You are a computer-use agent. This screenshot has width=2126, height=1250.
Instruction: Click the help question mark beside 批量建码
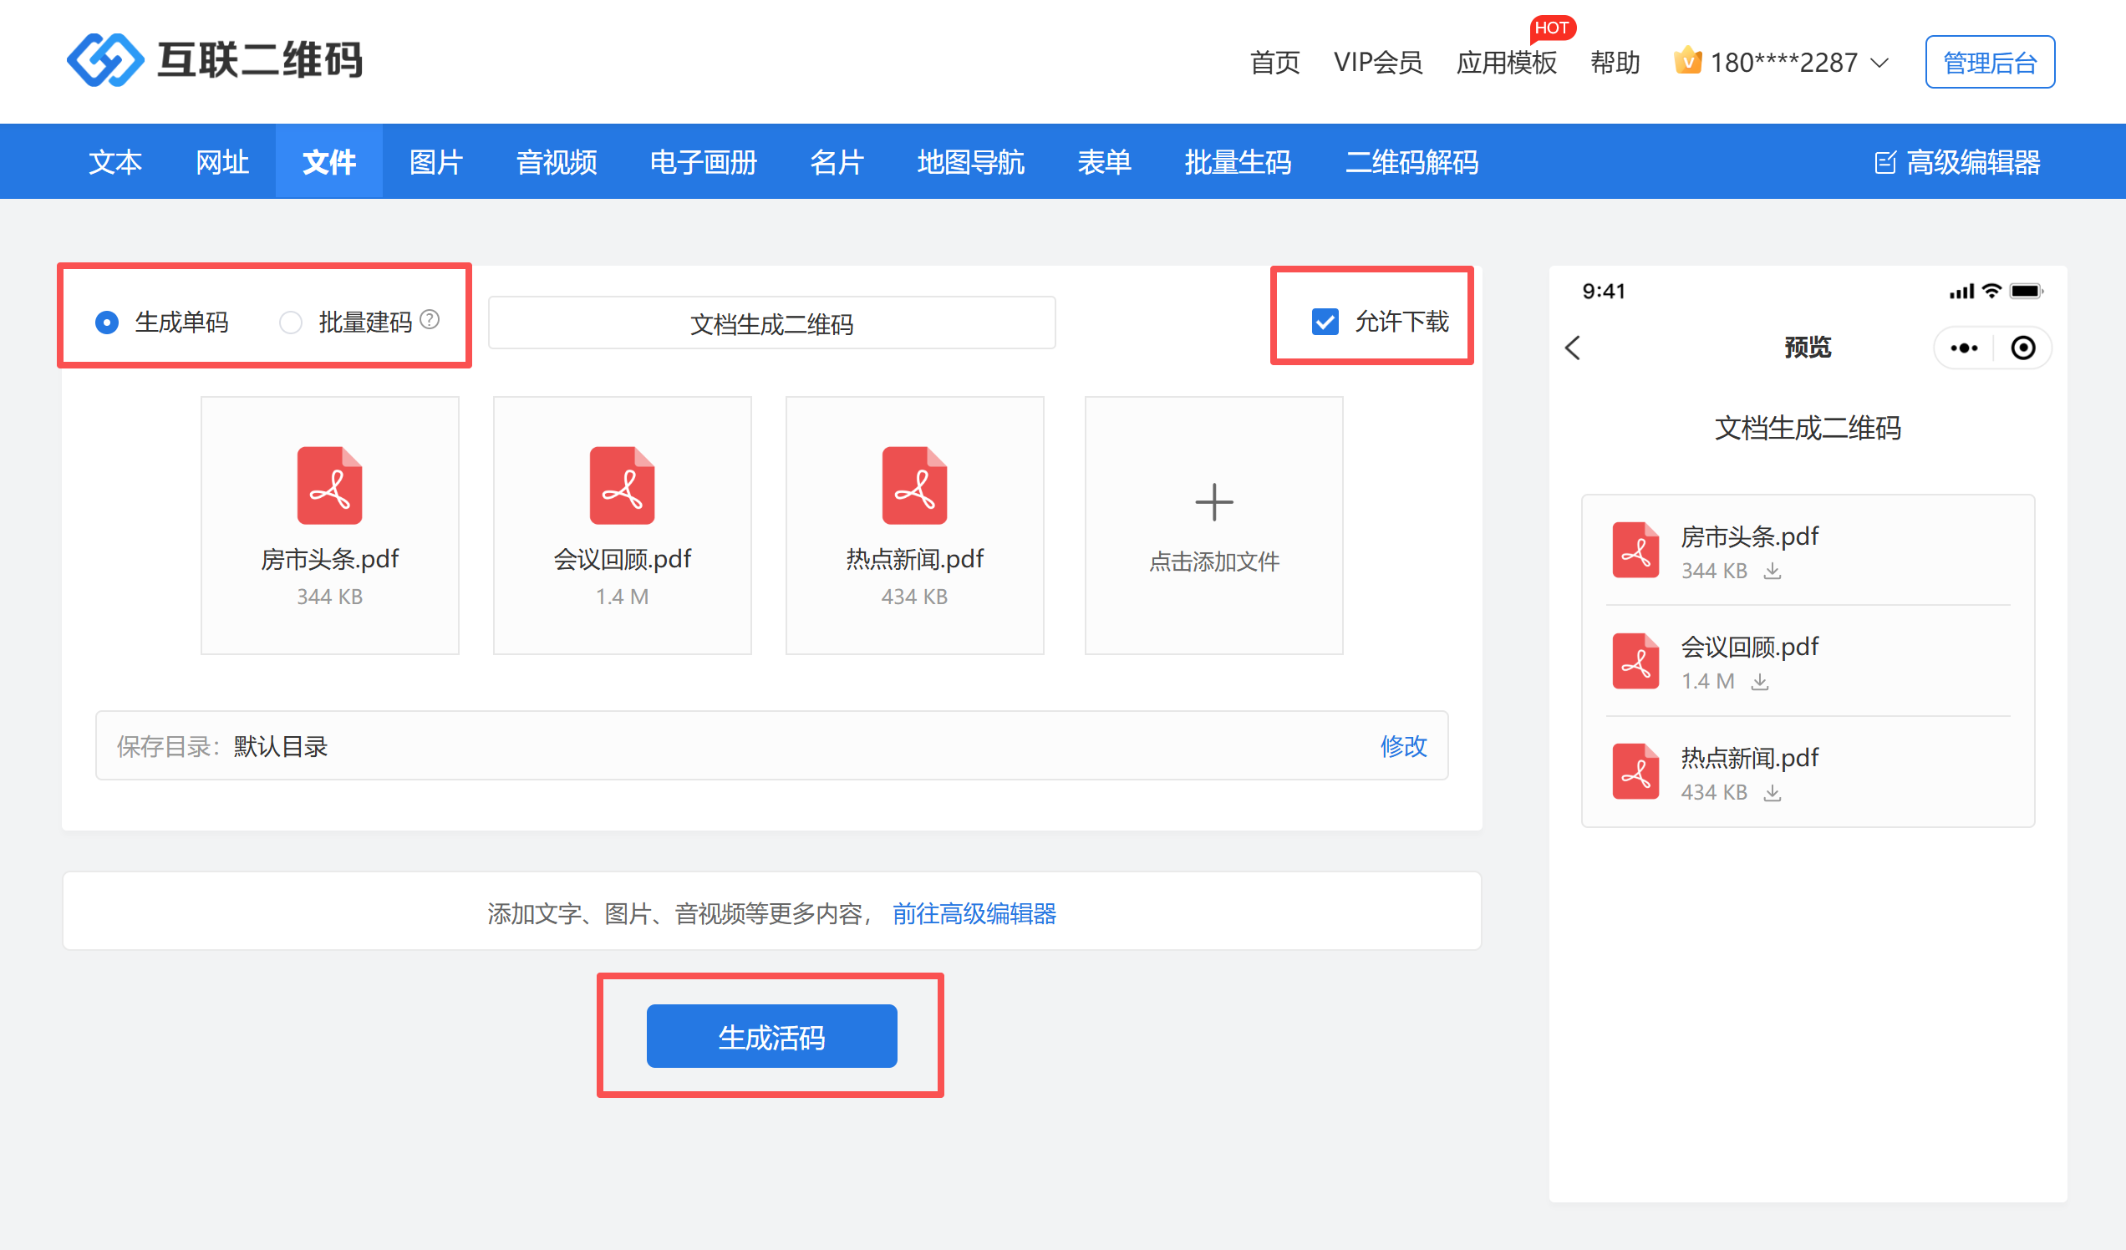430,320
